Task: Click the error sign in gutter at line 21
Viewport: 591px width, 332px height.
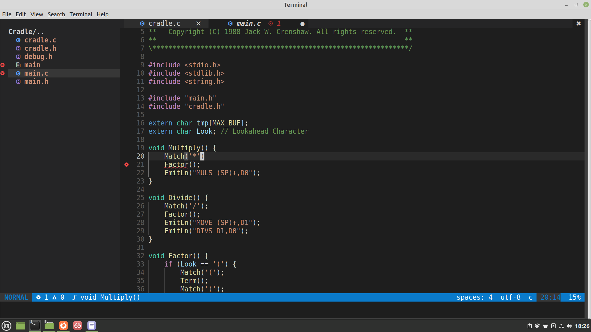Action: (126, 164)
